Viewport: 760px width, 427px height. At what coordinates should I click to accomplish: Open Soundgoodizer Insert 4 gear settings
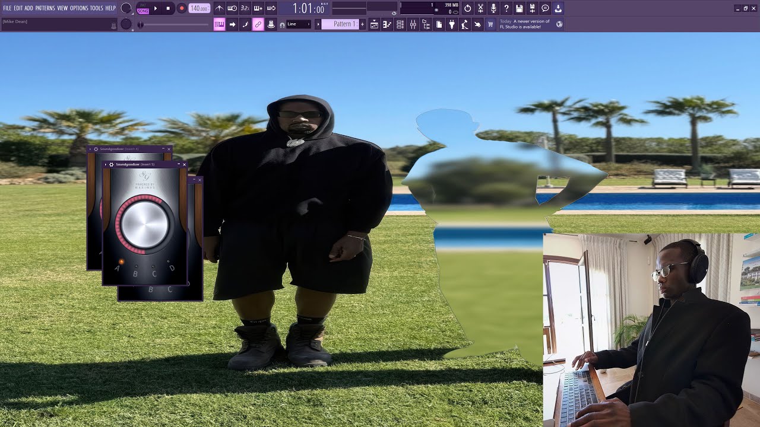(96, 149)
